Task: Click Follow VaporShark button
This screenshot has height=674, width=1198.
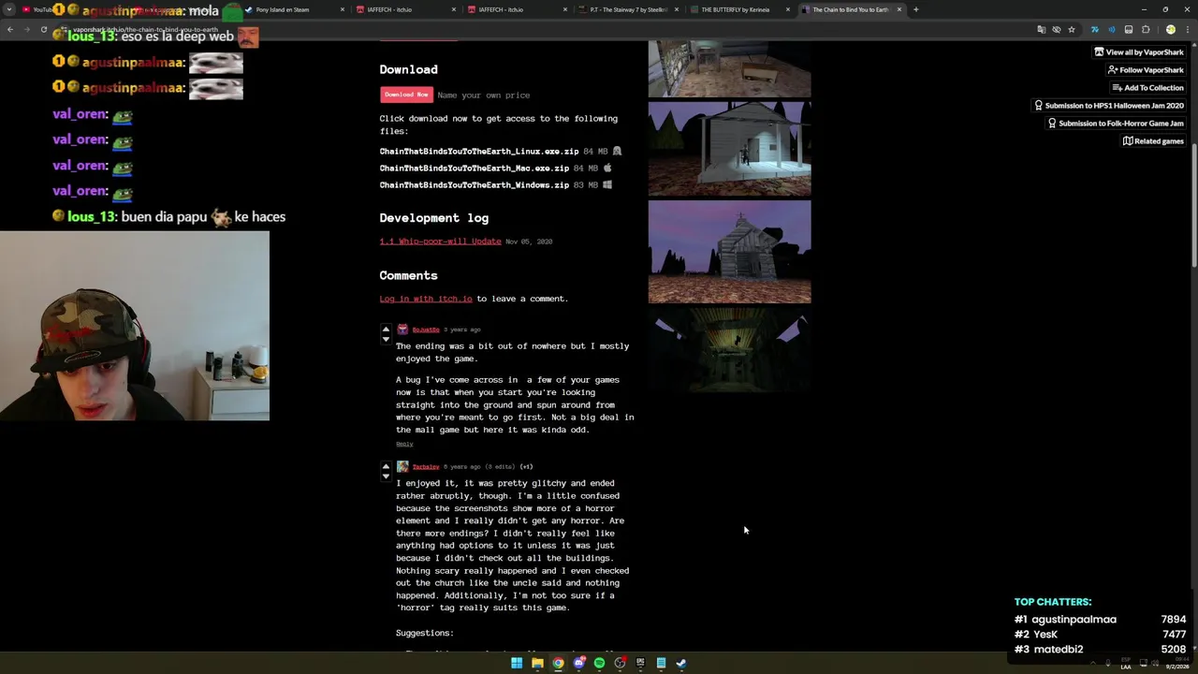Action: (1146, 70)
